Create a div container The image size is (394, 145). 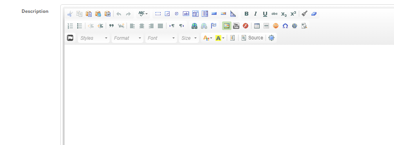[x=121, y=26]
